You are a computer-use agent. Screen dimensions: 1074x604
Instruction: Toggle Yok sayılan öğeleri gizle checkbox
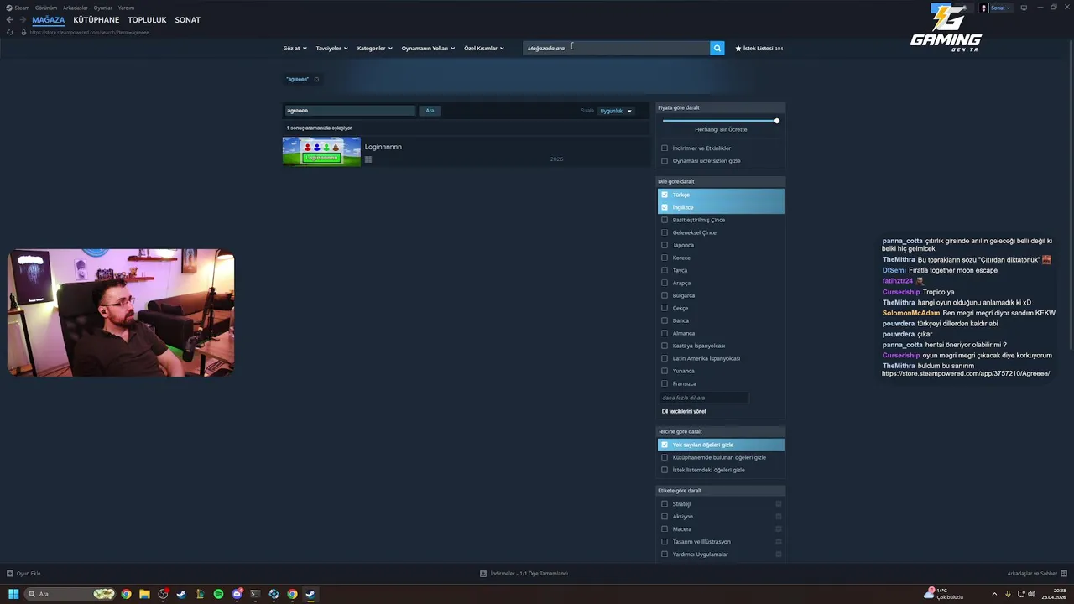pyautogui.click(x=665, y=445)
